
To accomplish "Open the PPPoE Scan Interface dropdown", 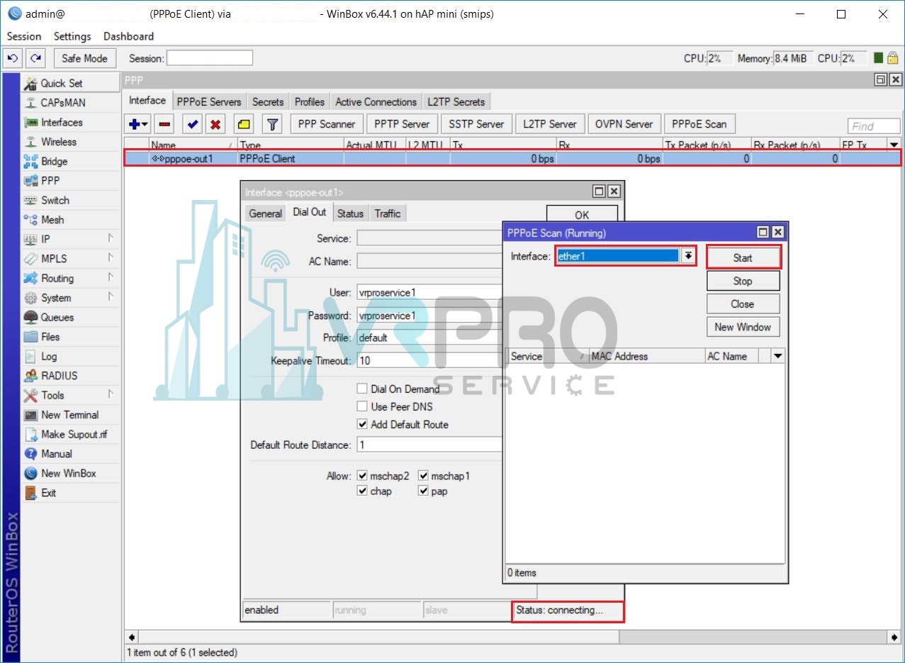I will coord(687,256).
